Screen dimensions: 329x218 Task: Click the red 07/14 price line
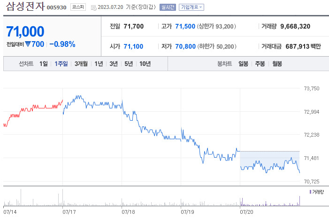[33, 113]
